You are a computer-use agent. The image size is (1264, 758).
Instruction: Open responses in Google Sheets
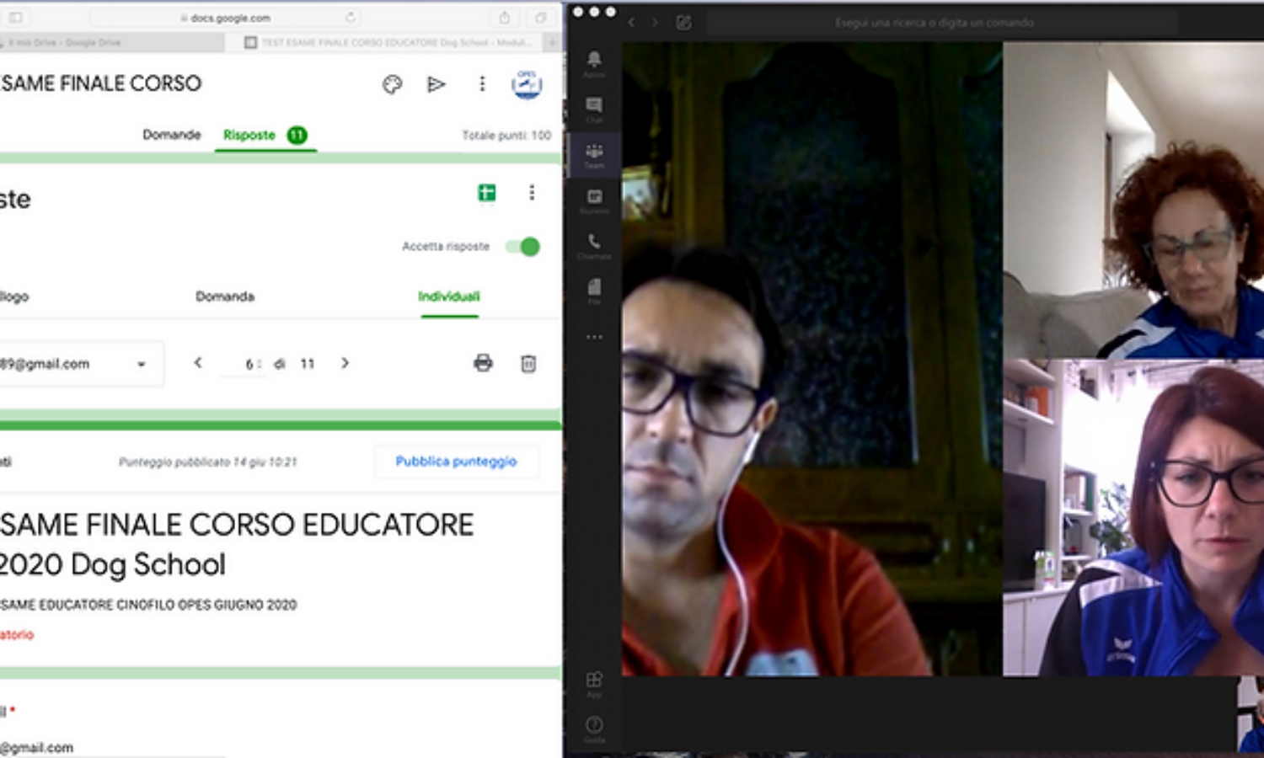(x=487, y=193)
